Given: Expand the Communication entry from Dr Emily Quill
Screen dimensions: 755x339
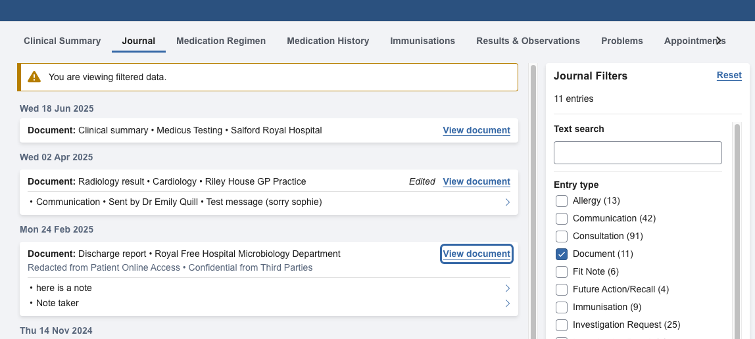Looking at the screenshot, I should [507, 202].
